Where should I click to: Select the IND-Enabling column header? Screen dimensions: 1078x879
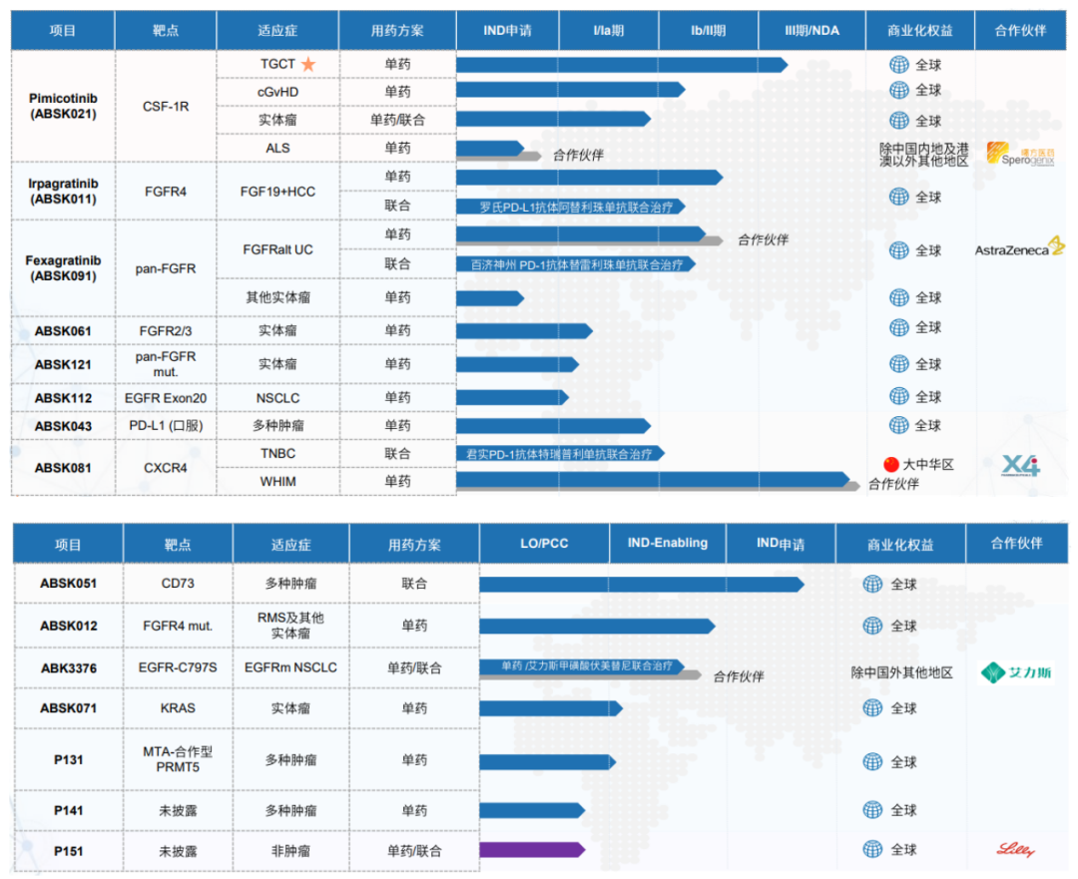tap(667, 544)
